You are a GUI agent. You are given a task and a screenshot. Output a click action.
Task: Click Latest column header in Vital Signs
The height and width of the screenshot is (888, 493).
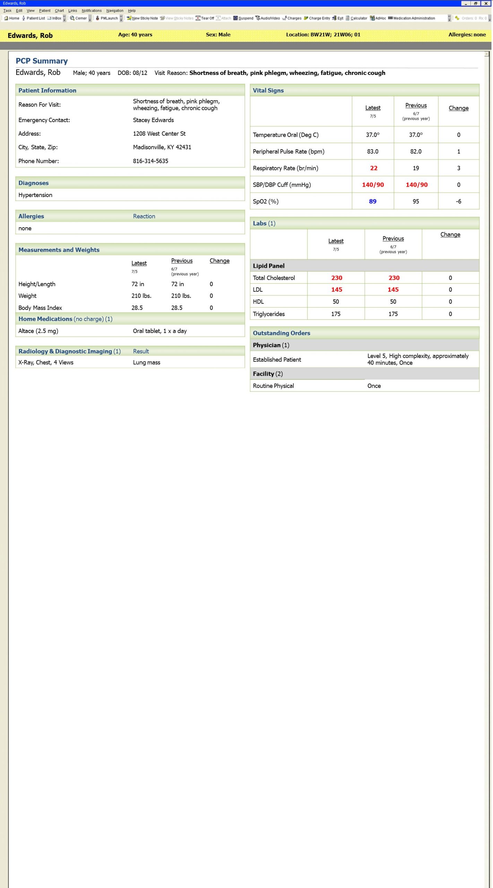pyautogui.click(x=373, y=108)
